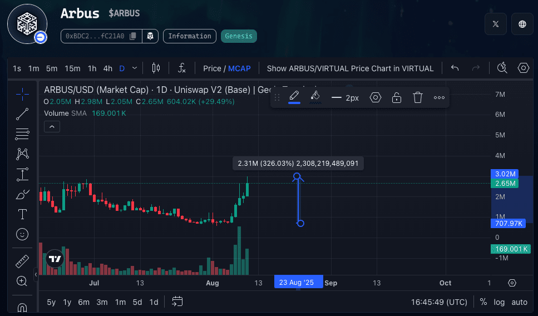Select the text annotation tool
Viewport: 538px width, 316px height.
point(22,214)
